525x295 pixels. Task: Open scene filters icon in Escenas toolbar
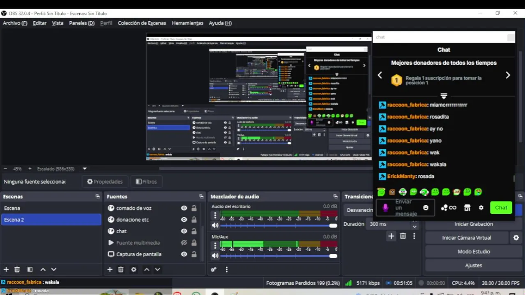pyautogui.click(x=30, y=269)
